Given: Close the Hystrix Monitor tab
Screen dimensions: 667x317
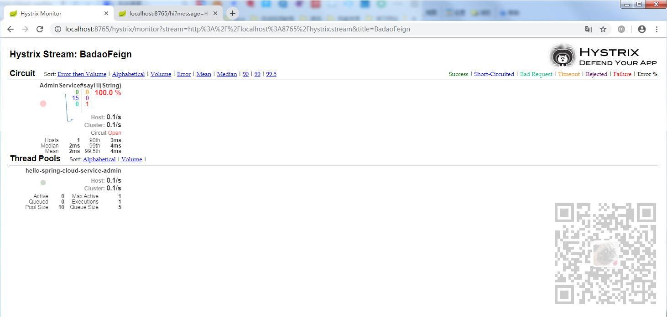Looking at the screenshot, I should 106,13.
